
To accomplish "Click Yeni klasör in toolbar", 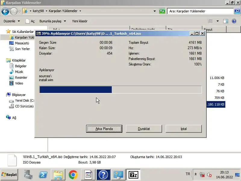I will pos(80,21).
